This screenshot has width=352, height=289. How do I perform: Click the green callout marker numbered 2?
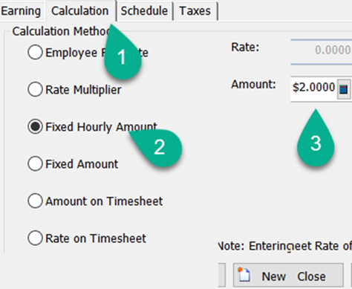click(157, 148)
